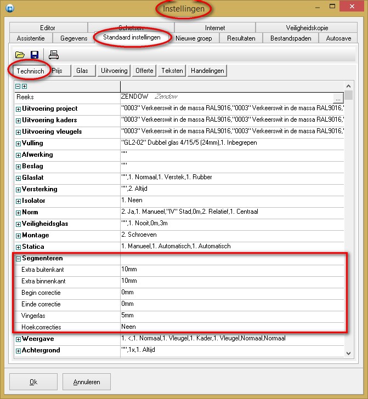
Task: Switch to the Schetsen tab
Action: (x=131, y=27)
